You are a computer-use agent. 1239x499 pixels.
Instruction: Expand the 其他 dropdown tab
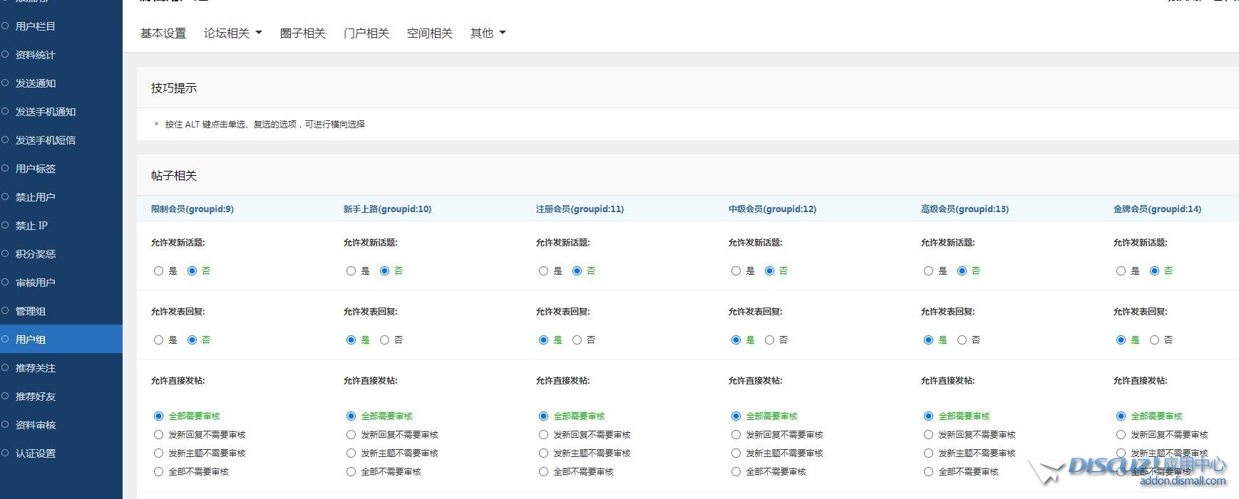(x=488, y=33)
